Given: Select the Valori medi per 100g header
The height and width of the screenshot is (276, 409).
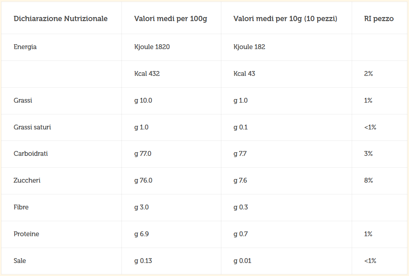Looking at the screenshot, I should (171, 19).
